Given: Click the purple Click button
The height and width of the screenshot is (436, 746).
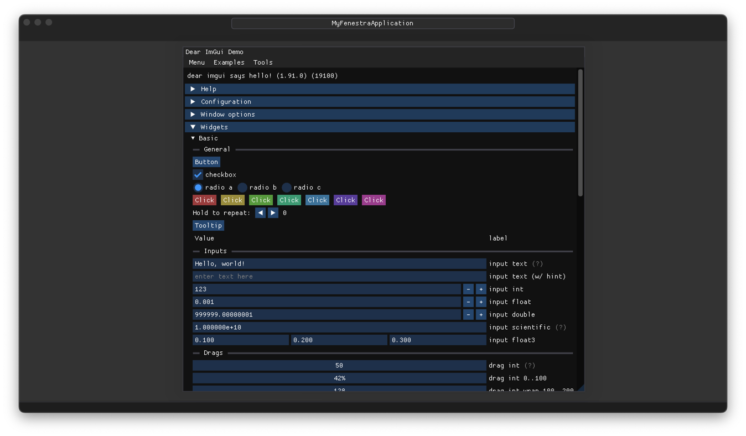Looking at the screenshot, I should pos(345,200).
